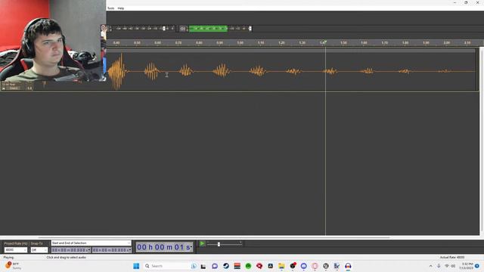Open the audio position format arrow
Viewport: 484px width, 272px height.
tap(191, 247)
